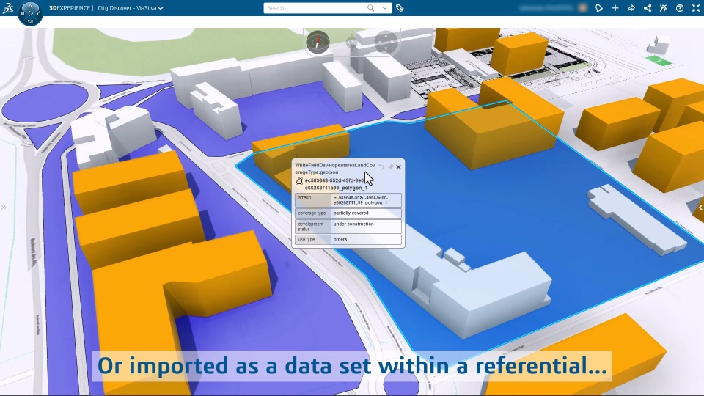Image resolution: width=704 pixels, height=396 pixels.
Task: Click the zoom magnifier navigation widget
Action: (351, 43)
